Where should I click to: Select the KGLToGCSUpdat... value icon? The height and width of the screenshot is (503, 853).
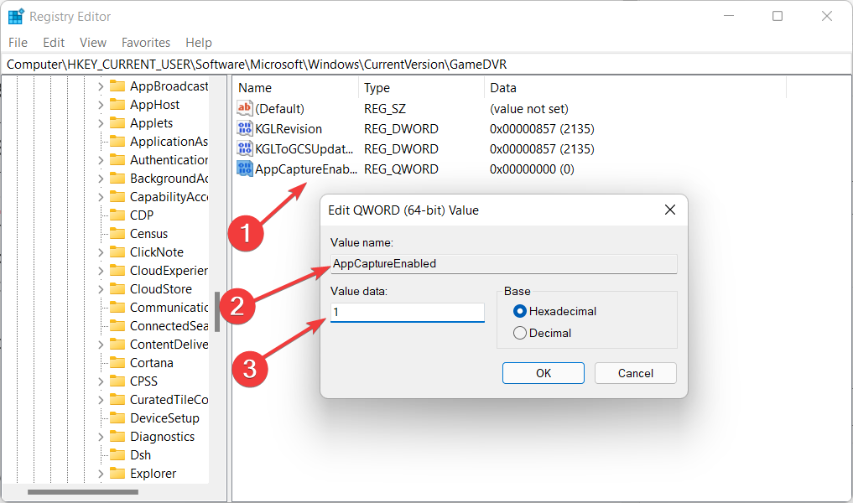[x=245, y=148]
